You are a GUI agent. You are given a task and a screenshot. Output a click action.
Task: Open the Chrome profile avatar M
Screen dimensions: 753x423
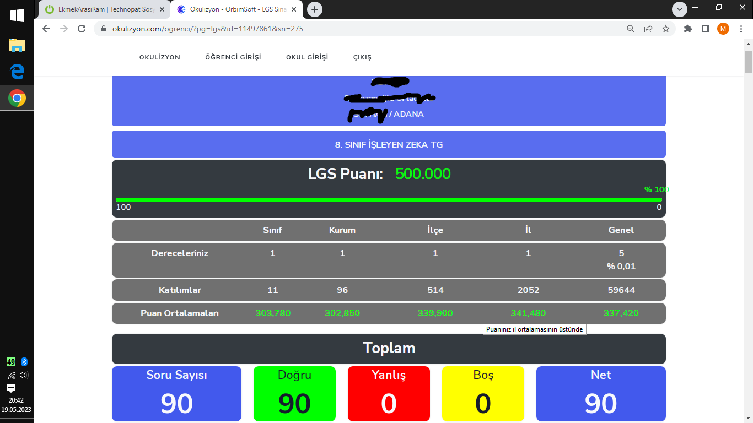coord(723,29)
